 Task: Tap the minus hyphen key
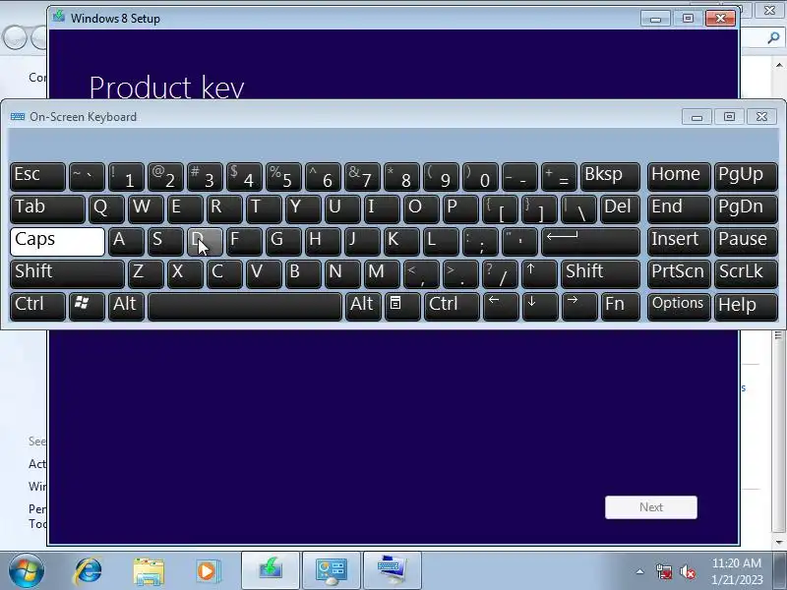coord(520,177)
